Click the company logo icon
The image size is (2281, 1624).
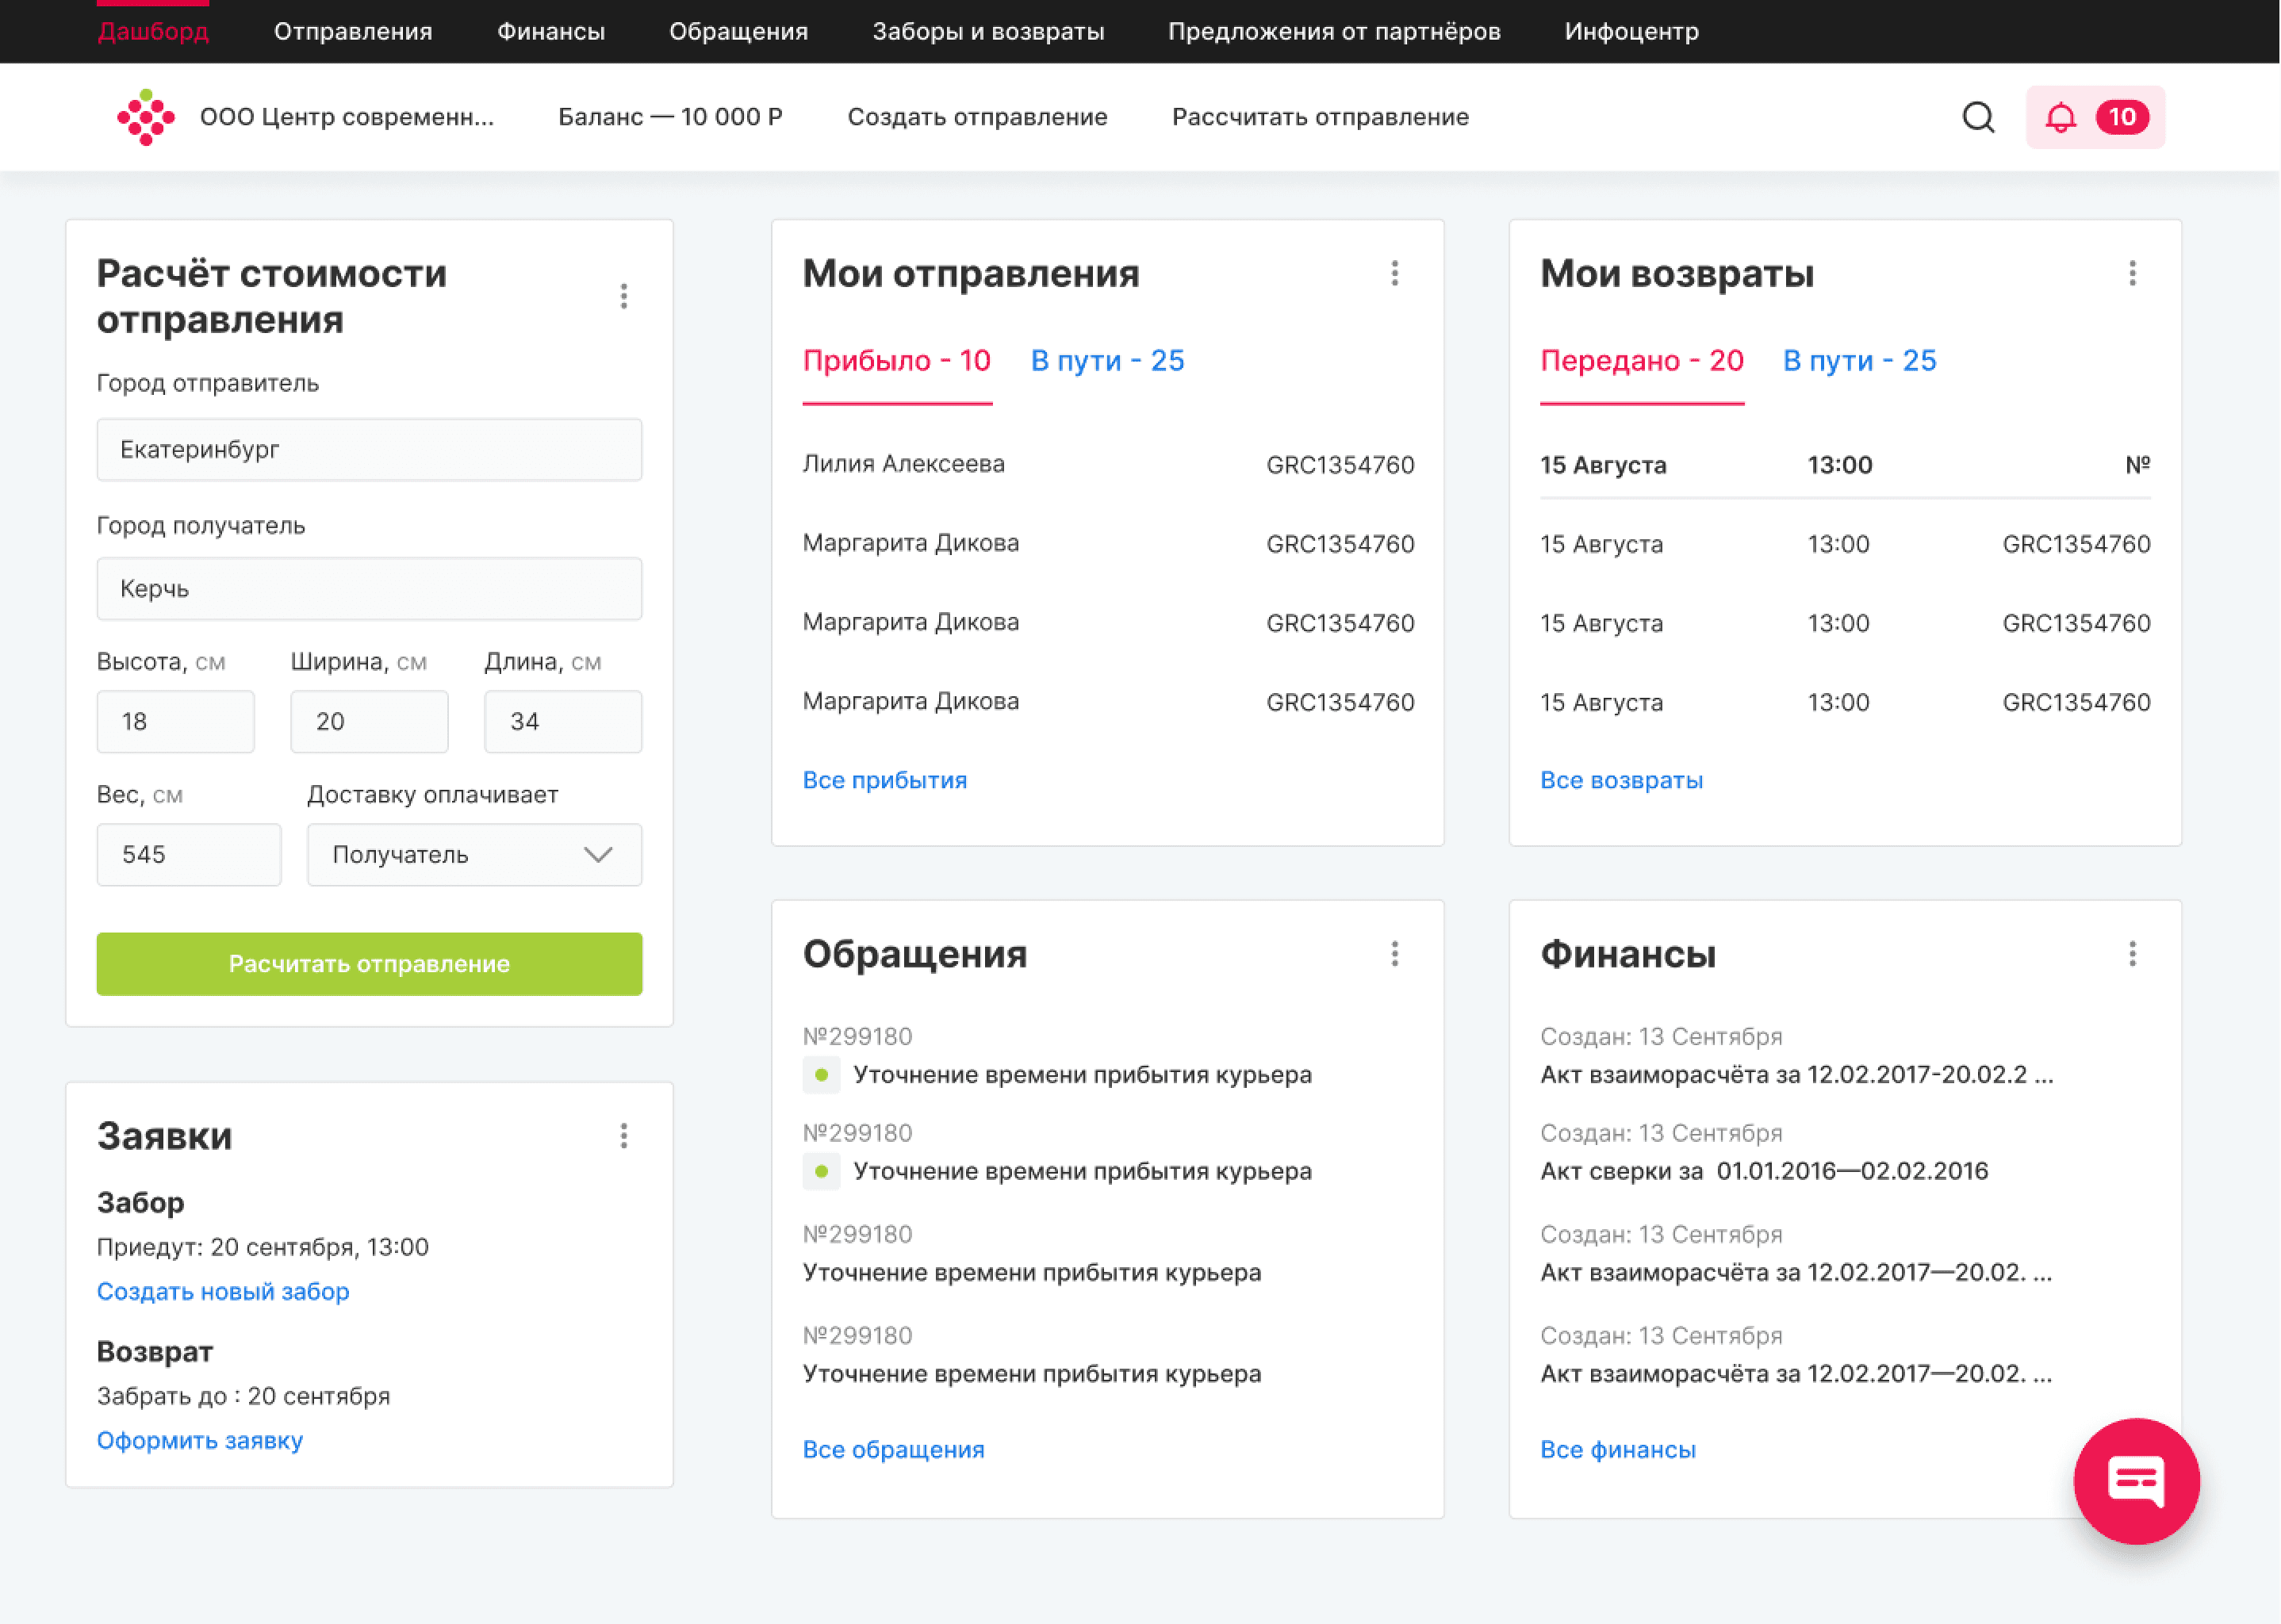(146, 117)
